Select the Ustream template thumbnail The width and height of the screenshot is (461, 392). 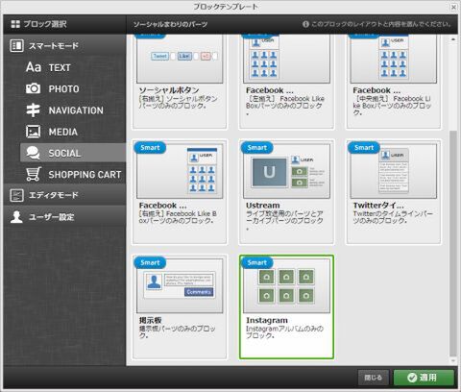[286, 171]
